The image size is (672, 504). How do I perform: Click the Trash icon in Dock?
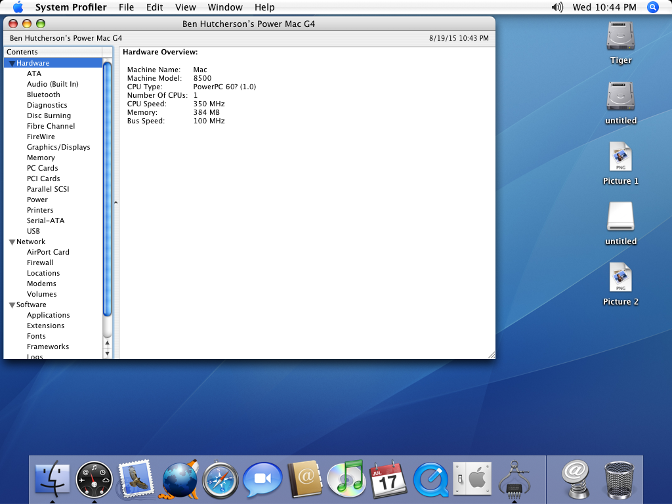[619, 479]
